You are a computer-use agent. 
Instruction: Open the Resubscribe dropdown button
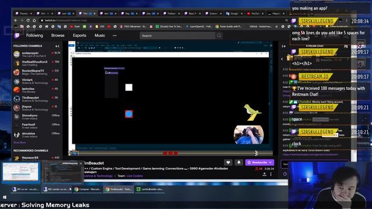coord(260,163)
